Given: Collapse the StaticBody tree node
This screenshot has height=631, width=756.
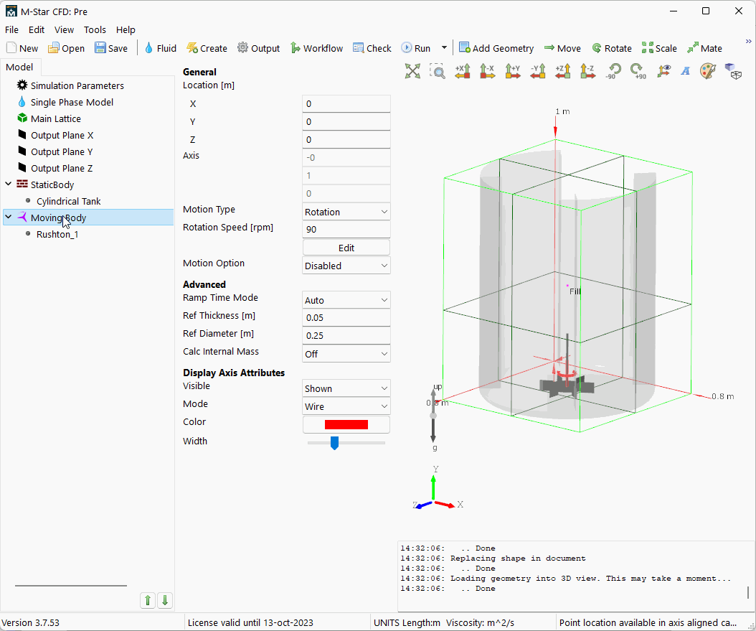Looking at the screenshot, I should pos(8,184).
